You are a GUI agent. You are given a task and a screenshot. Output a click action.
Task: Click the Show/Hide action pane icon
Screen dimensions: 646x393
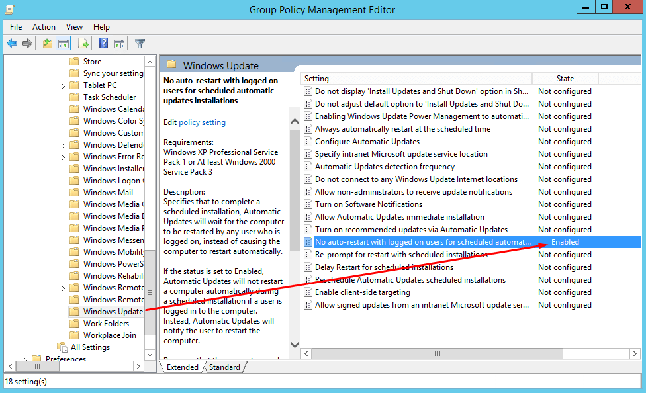click(x=119, y=43)
